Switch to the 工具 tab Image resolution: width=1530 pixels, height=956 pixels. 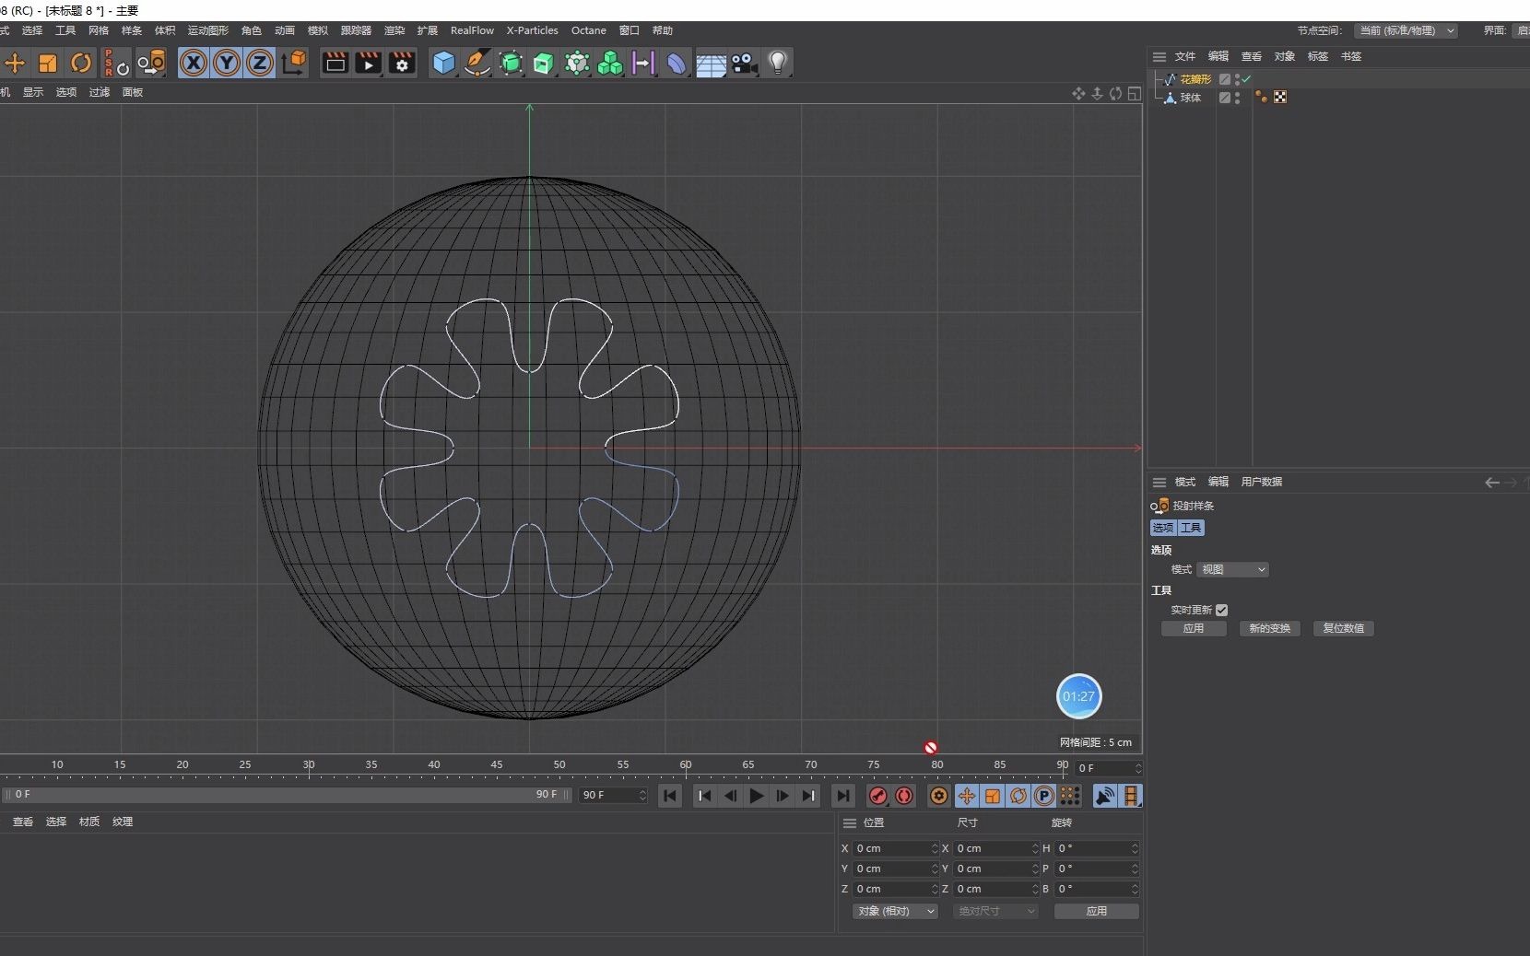[x=1191, y=528]
